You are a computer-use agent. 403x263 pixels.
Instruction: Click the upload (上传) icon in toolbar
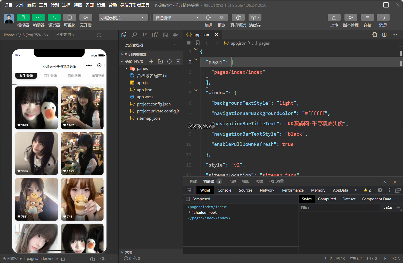[334, 18]
